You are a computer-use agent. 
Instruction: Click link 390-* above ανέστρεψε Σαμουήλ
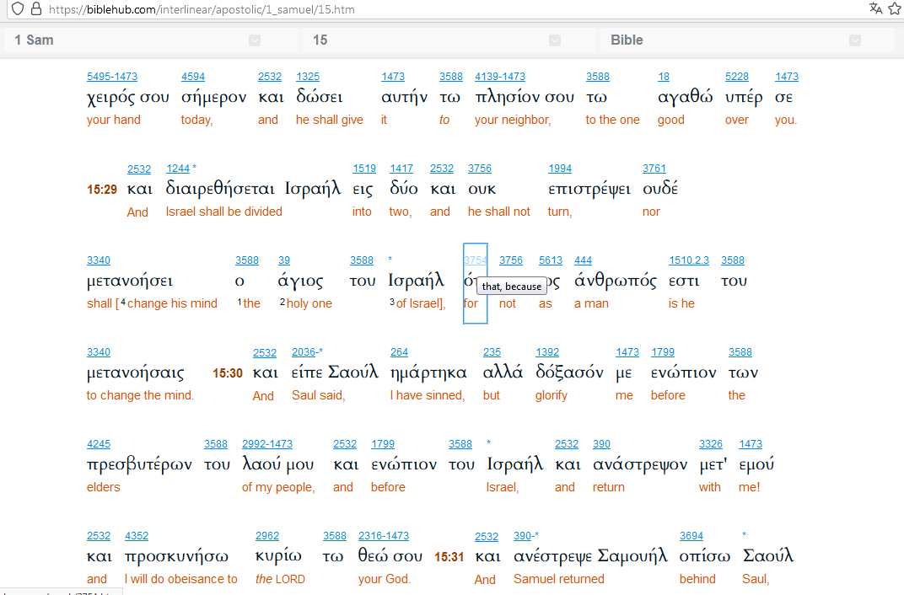point(526,536)
